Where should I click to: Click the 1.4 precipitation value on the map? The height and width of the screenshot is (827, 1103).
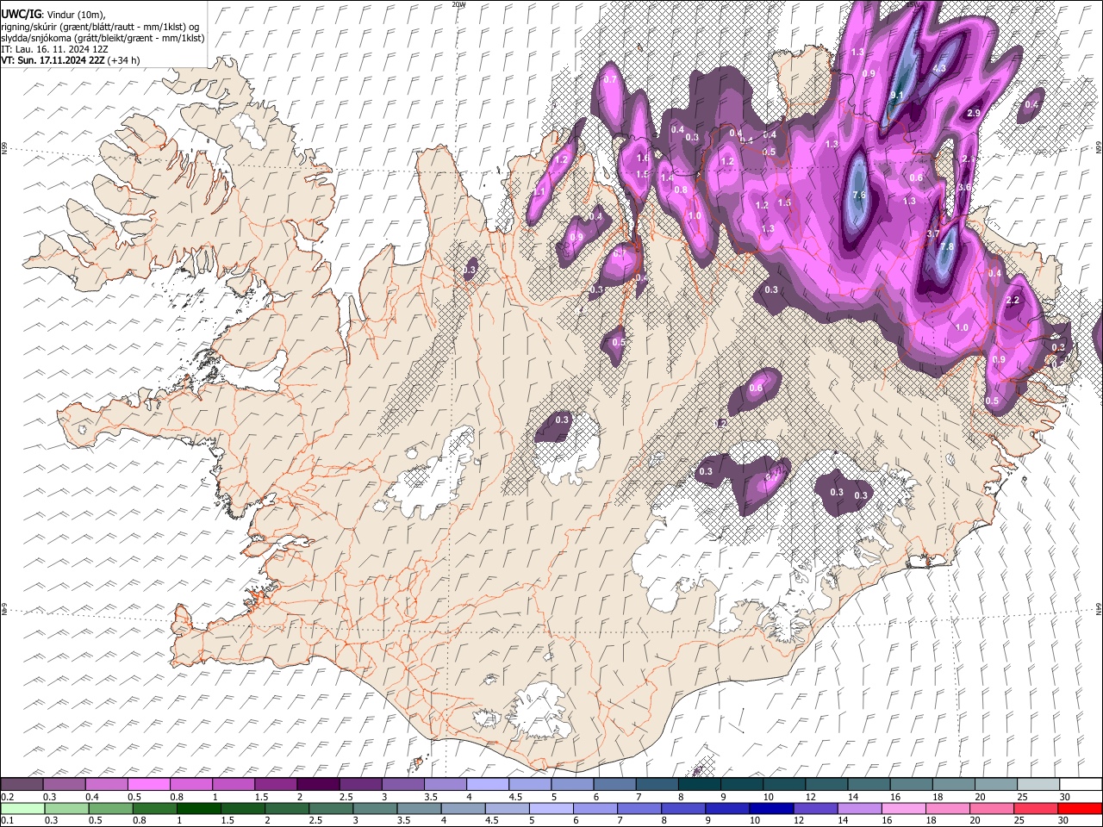(667, 178)
